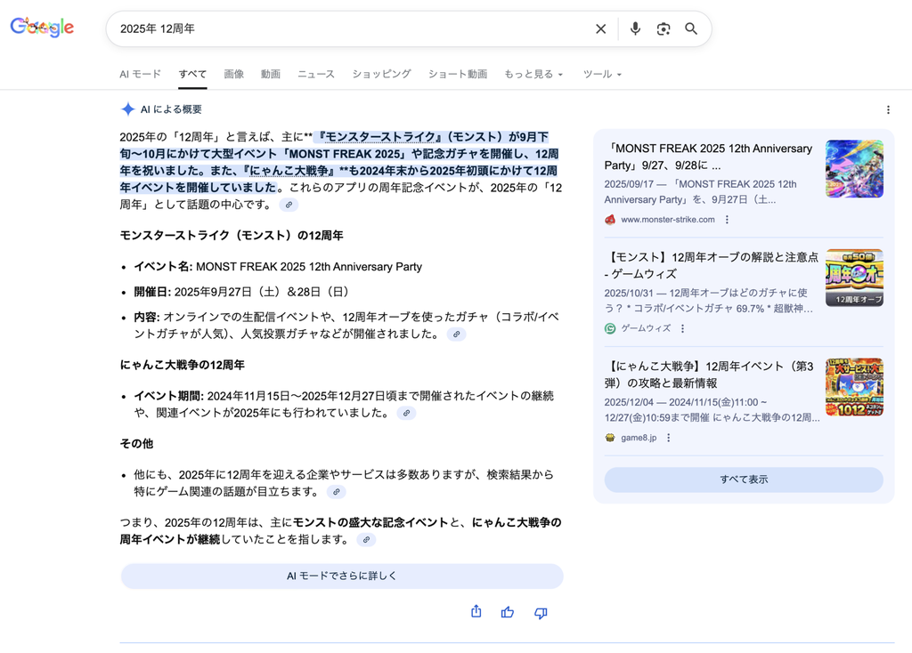
Task: Share the AI Overview using the share icon
Action: tap(476, 612)
